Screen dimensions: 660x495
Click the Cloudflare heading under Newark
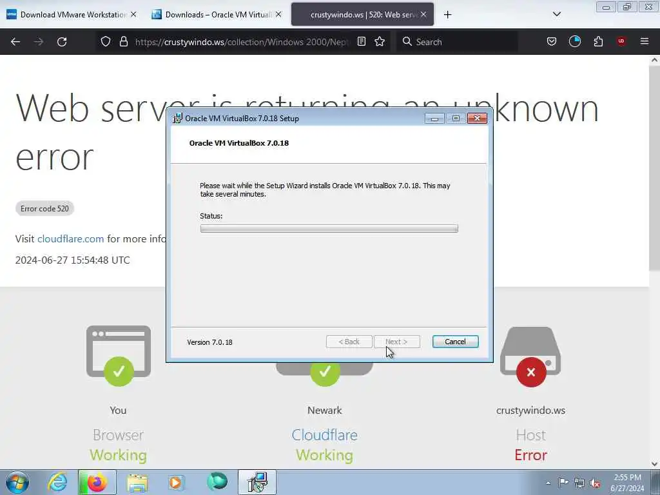pyautogui.click(x=325, y=435)
